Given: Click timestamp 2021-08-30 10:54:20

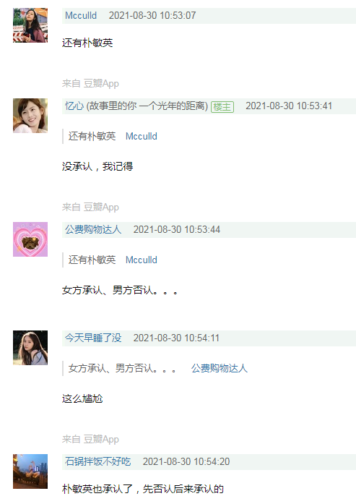Looking at the screenshot, I should (186, 461).
